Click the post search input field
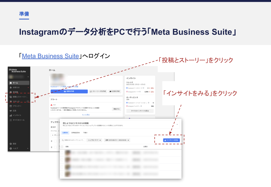The width and height of the screenshot is (271, 187). click(73, 140)
